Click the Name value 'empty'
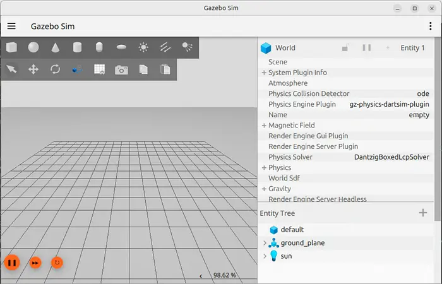The width and height of the screenshot is (442, 284). pyautogui.click(x=419, y=115)
